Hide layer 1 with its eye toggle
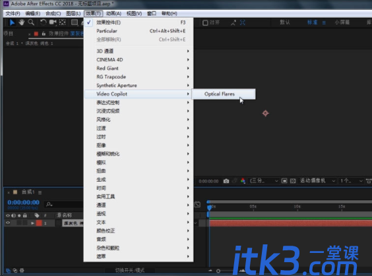This screenshot has height=276, width=372. pyautogui.click(x=8, y=223)
